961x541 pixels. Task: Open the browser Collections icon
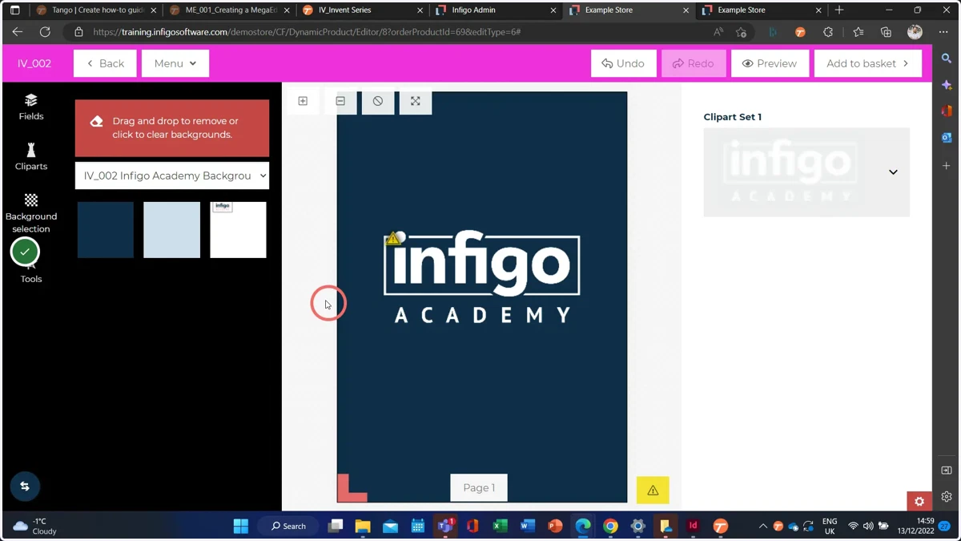tap(886, 32)
